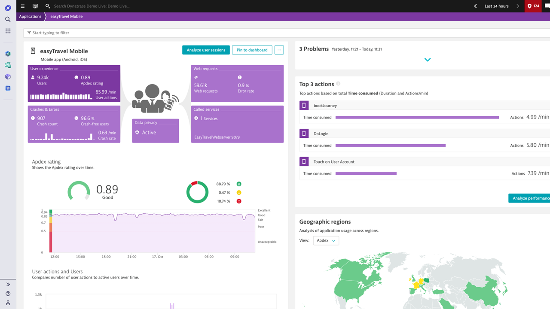
Task: Open the user account icon in sidebar
Action: click(x=8, y=303)
